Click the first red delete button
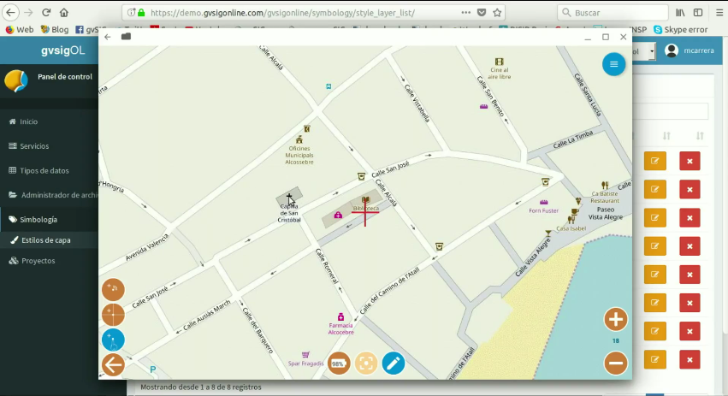Image resolution: width=728 pixels, height=396 pixels. click(690, 161)
